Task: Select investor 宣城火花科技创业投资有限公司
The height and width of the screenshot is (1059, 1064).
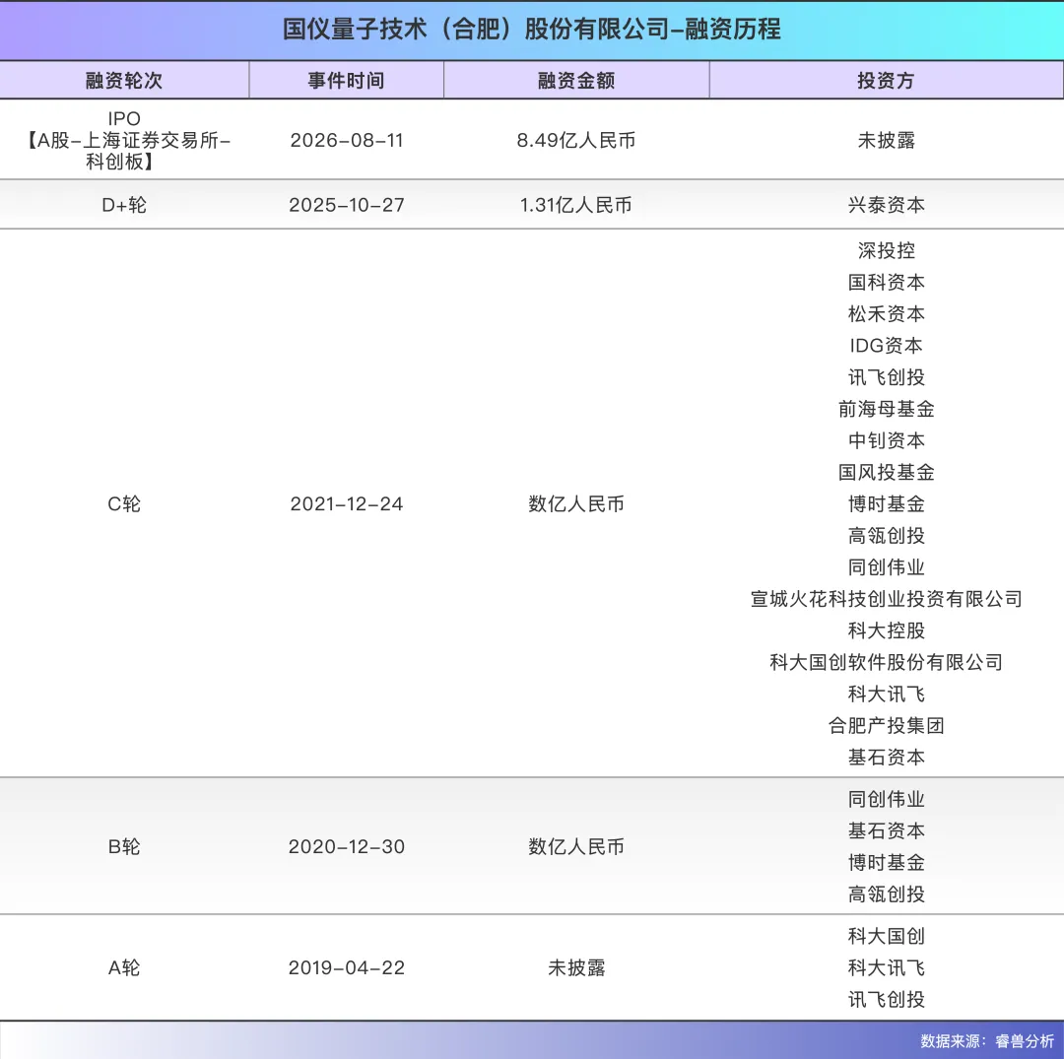Action: point(887,599)
